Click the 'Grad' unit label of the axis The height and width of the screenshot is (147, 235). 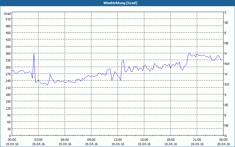coord(7,14)
